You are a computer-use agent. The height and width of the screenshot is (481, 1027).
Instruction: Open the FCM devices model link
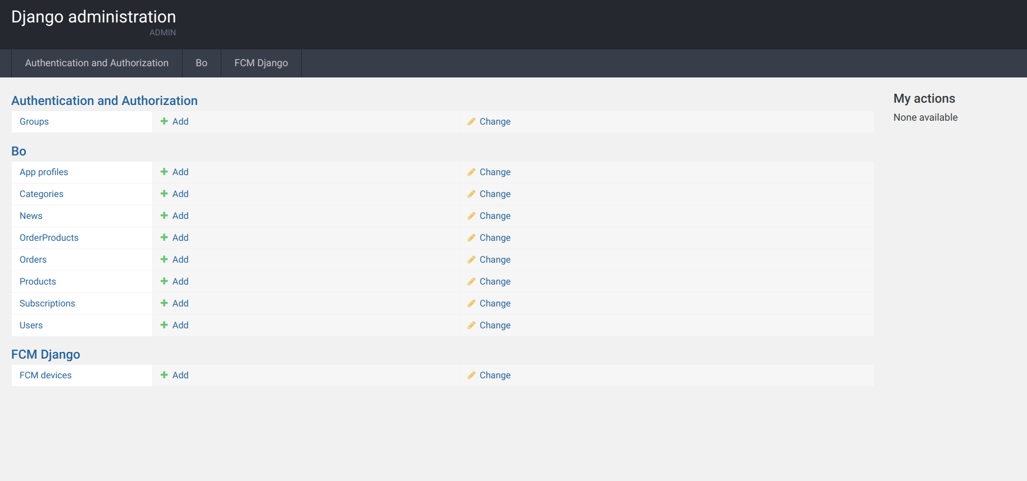click(x=46, y=375)
